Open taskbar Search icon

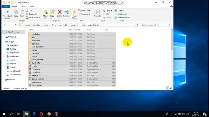click(x=11, y=114)
